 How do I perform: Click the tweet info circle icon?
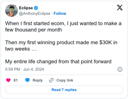tap(120, 69)
